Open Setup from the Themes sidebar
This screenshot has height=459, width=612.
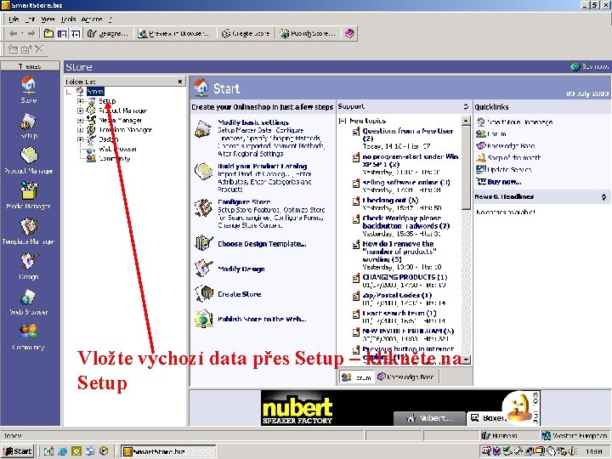(29, 125)
